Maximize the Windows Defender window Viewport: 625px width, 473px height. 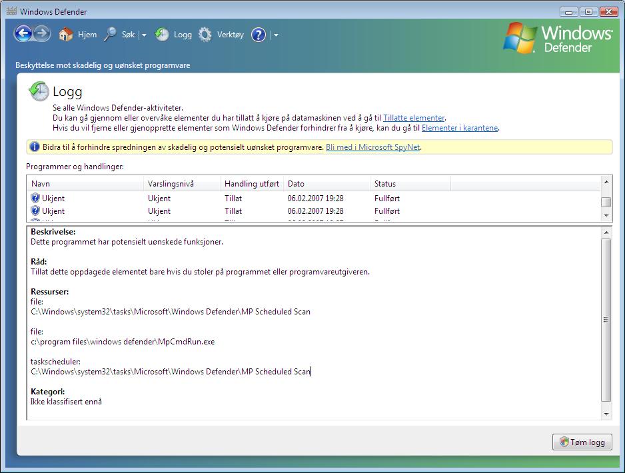click(588, 12)
